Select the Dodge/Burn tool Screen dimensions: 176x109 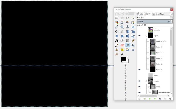point(122,54)
